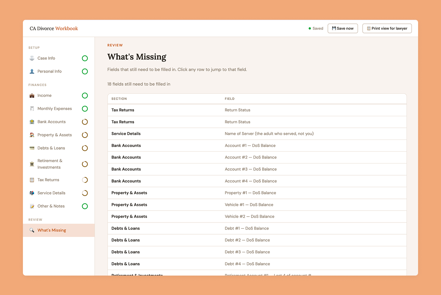
Task: Click the bank building icon beside Bank Accounts
Action: (32, 122)
